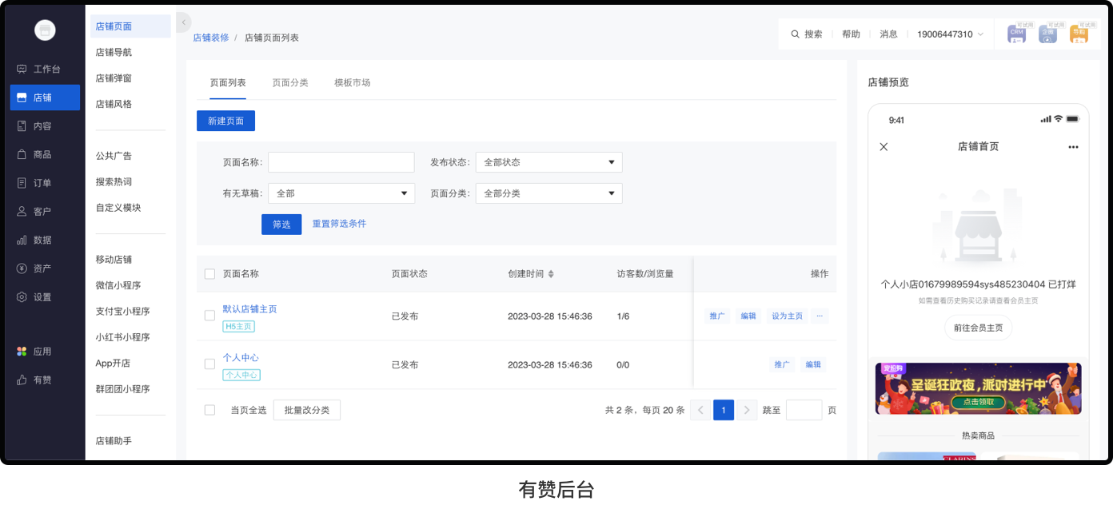Click the shop logo avatar at sidebar top
1113x505 pixels.
[45, 30]
